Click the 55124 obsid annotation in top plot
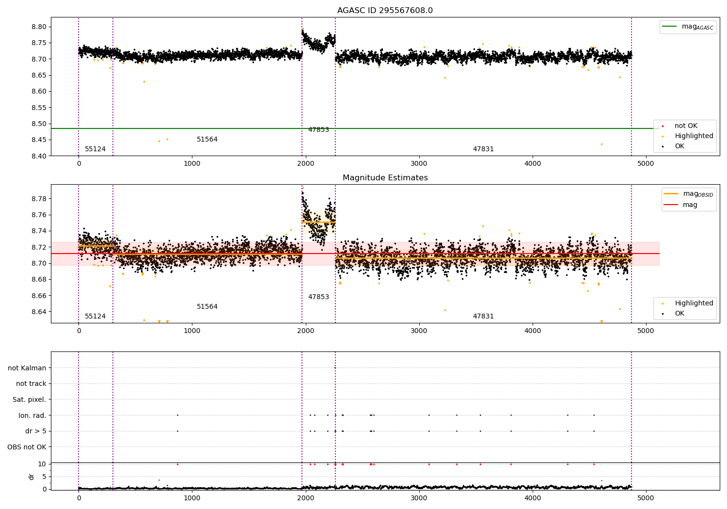 point(95,149)
